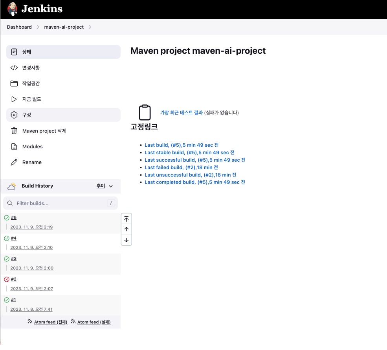Click the 구성 gear icon

click(14, 115)
